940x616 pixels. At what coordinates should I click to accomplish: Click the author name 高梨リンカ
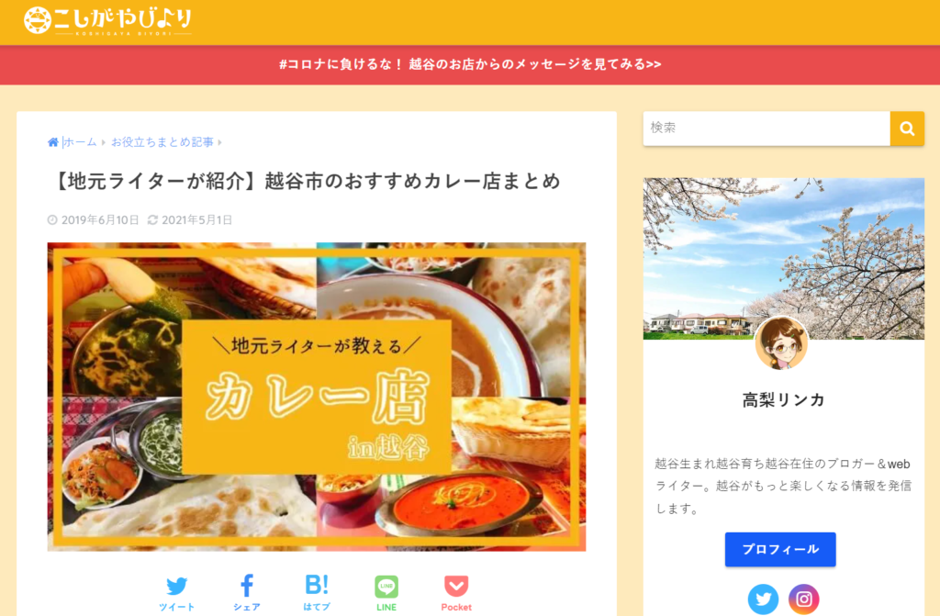tap(783, 399)
